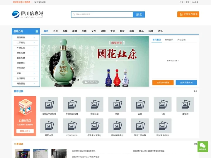Click 立即发布信息 button under the tabs panel

tap(163, 83)
